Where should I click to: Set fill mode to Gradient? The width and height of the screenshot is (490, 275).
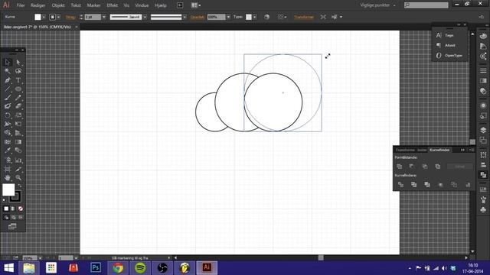14,209
